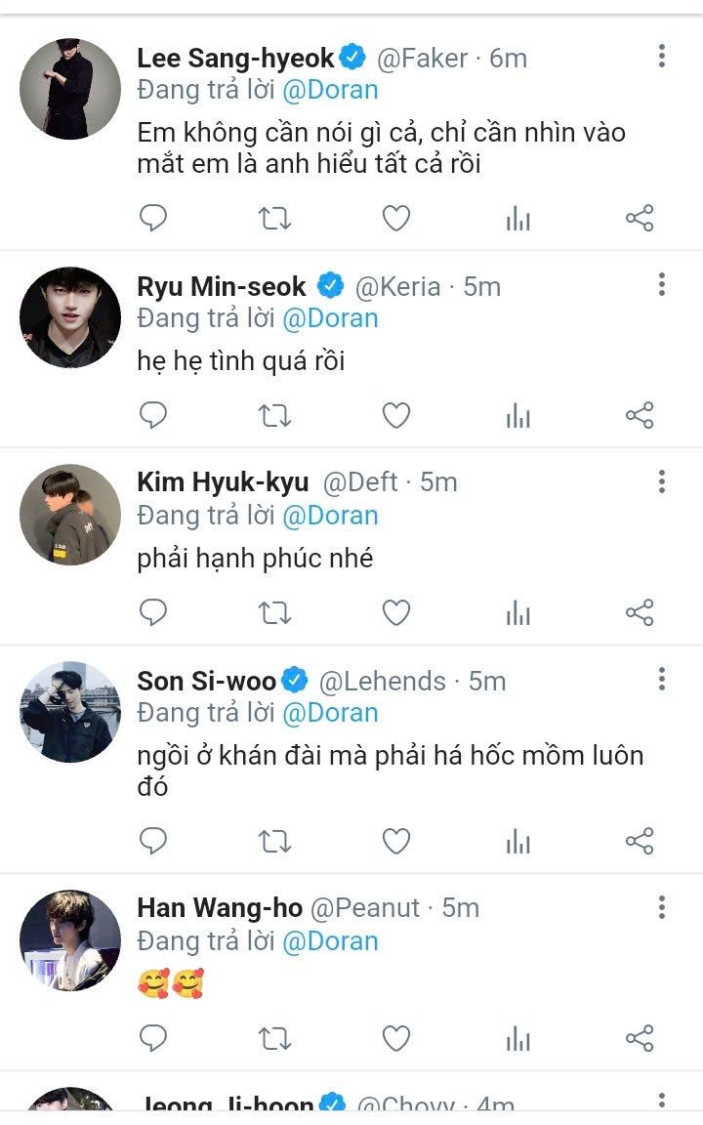This screenshot has width=703, height=1125.
Task: Open more options for Faker's tweet
Action: pyautogui.click(x=661, y=57)
